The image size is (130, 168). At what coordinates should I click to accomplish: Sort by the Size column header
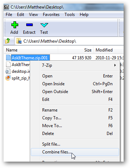76,50
